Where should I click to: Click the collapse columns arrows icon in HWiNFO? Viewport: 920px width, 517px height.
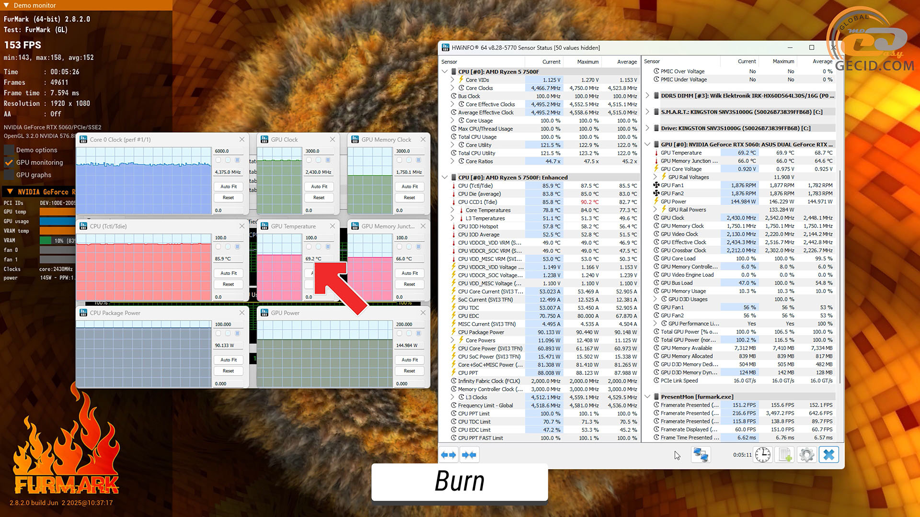469,455
